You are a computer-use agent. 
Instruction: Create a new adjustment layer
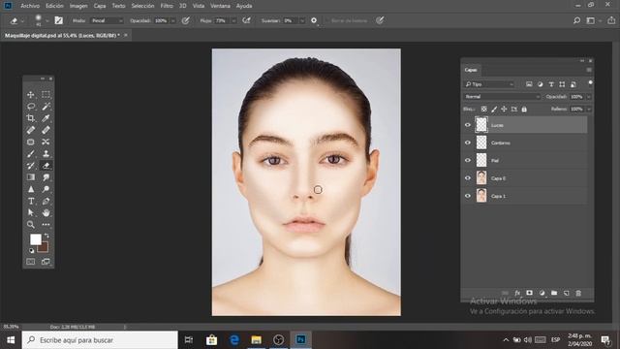click(542, 293)
